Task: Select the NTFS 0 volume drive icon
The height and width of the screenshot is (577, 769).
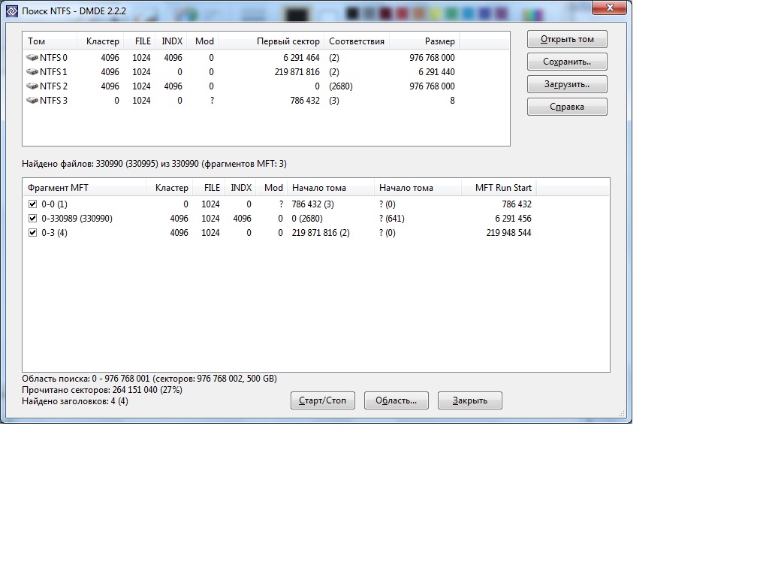Action: pos(32,58)
